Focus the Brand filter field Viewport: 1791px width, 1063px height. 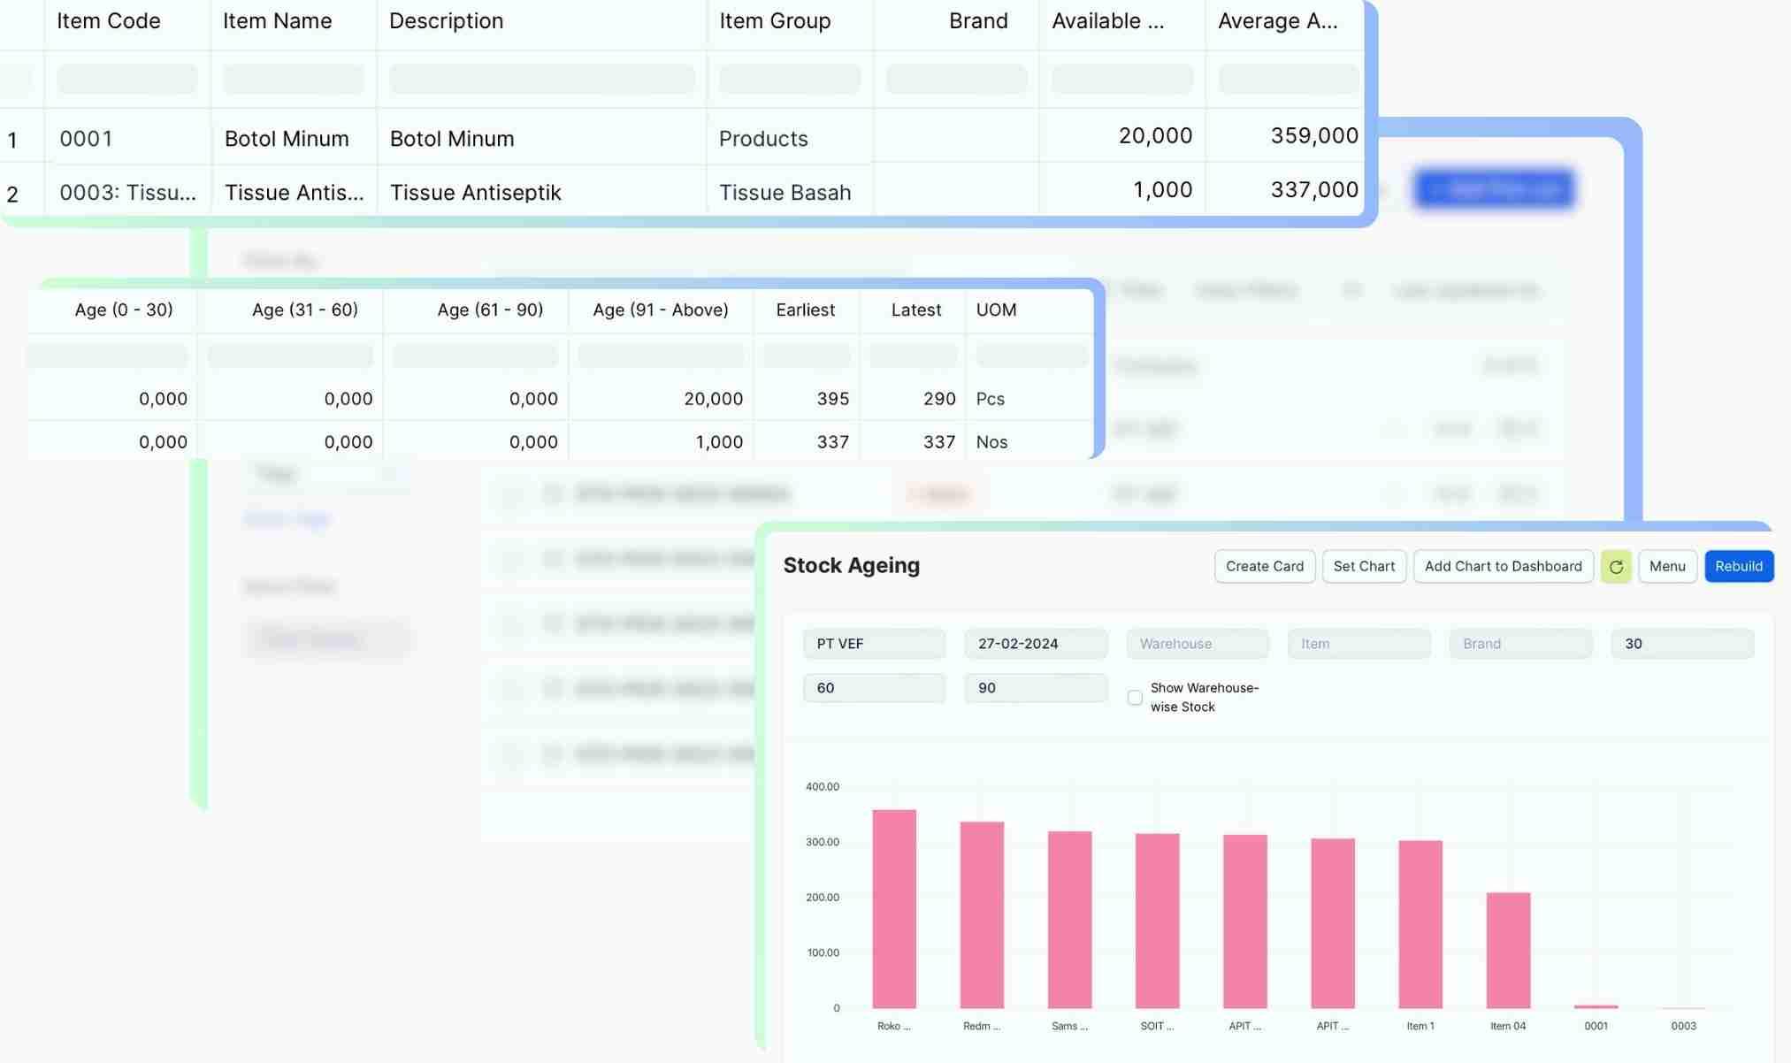(1519, 644)
